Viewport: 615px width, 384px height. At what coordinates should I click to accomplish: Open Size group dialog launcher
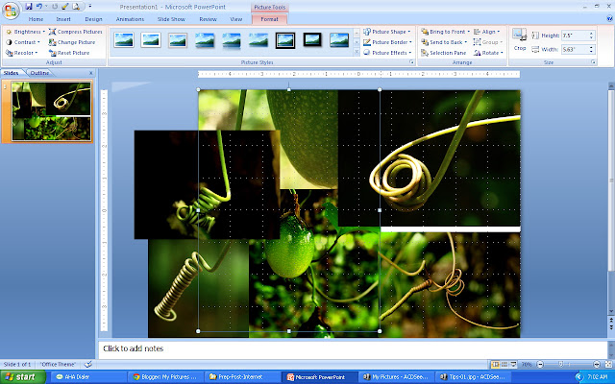click(x=594, y=62)
